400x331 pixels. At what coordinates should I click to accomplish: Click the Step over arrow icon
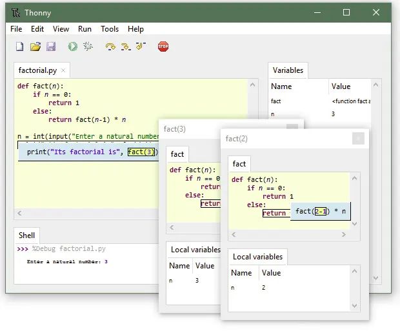[110, 46]
